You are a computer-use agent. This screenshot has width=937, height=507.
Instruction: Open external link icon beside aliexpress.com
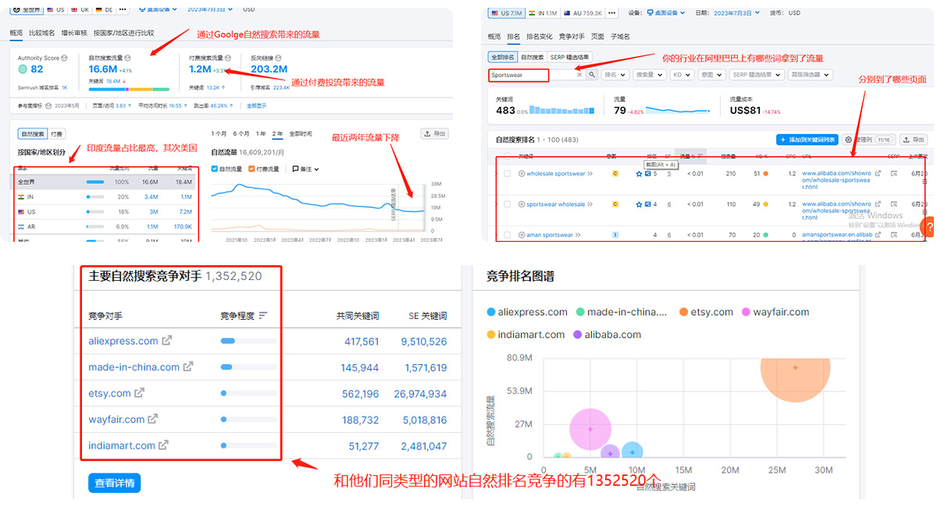166,341
